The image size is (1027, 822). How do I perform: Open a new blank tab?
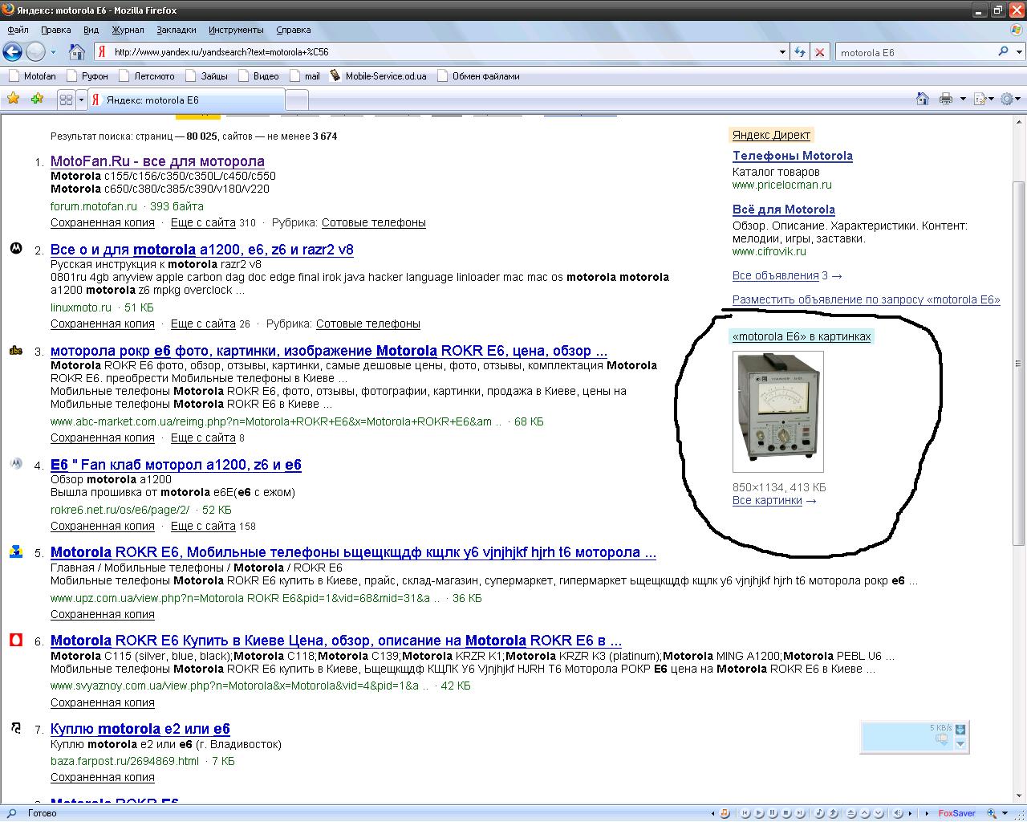pyautogui.click(x=297, y=100)
